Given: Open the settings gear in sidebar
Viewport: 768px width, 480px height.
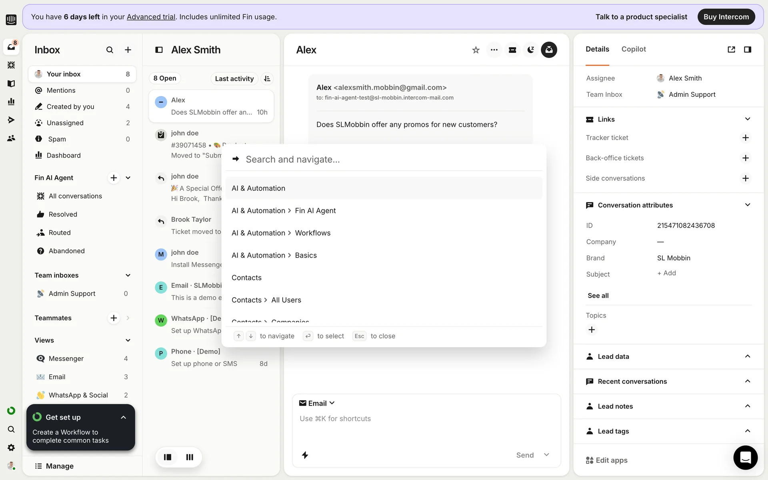Looking at the screenshot, I should coord(11,448).
